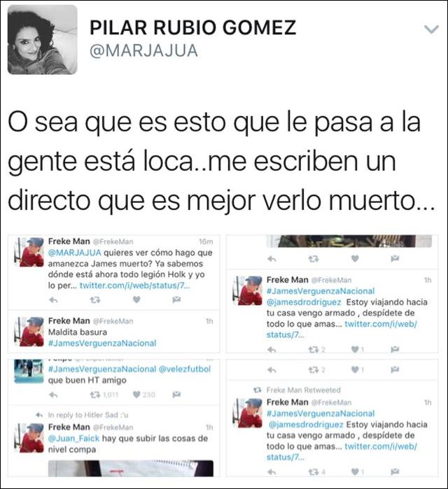Image resolution: width=448 pixels, height=489 pixels.
Task: Retweet the tweet with 1,011 retweets
Action: (x=94, y=395)
